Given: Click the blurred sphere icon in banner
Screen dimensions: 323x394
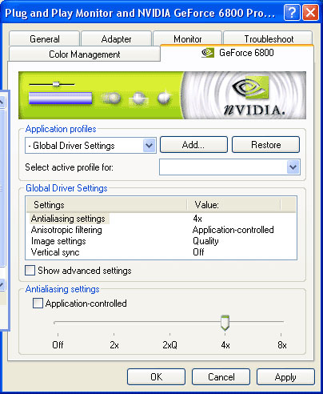Looking at the screenshot, I should click(111, 98).
